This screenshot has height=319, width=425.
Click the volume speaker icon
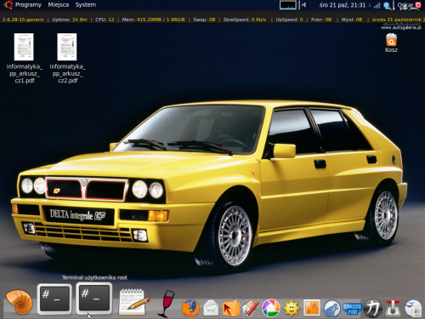[303, 5]
